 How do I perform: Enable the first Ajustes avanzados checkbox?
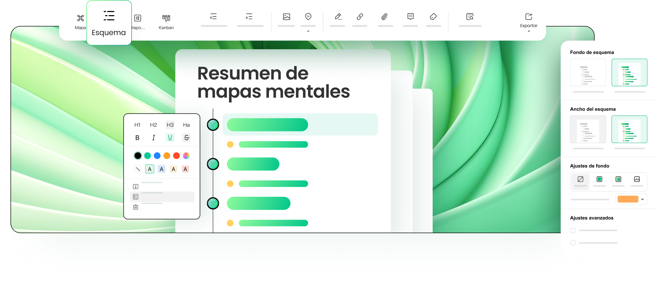point(573,230)
